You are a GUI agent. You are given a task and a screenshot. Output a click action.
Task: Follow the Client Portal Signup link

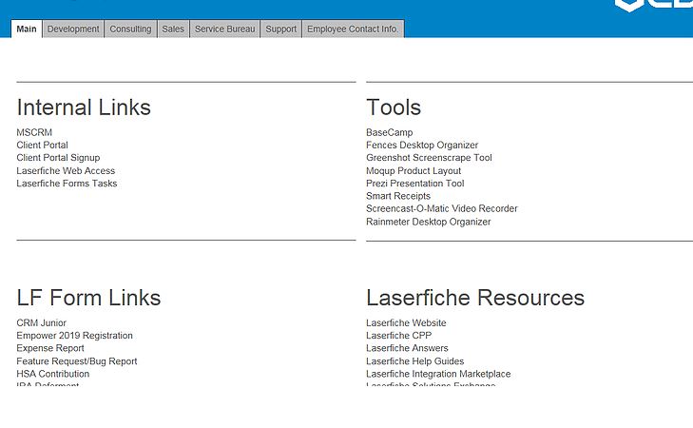tap(58, 158)
